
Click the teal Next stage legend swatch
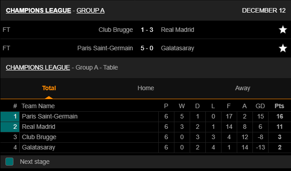click(9, 162)
